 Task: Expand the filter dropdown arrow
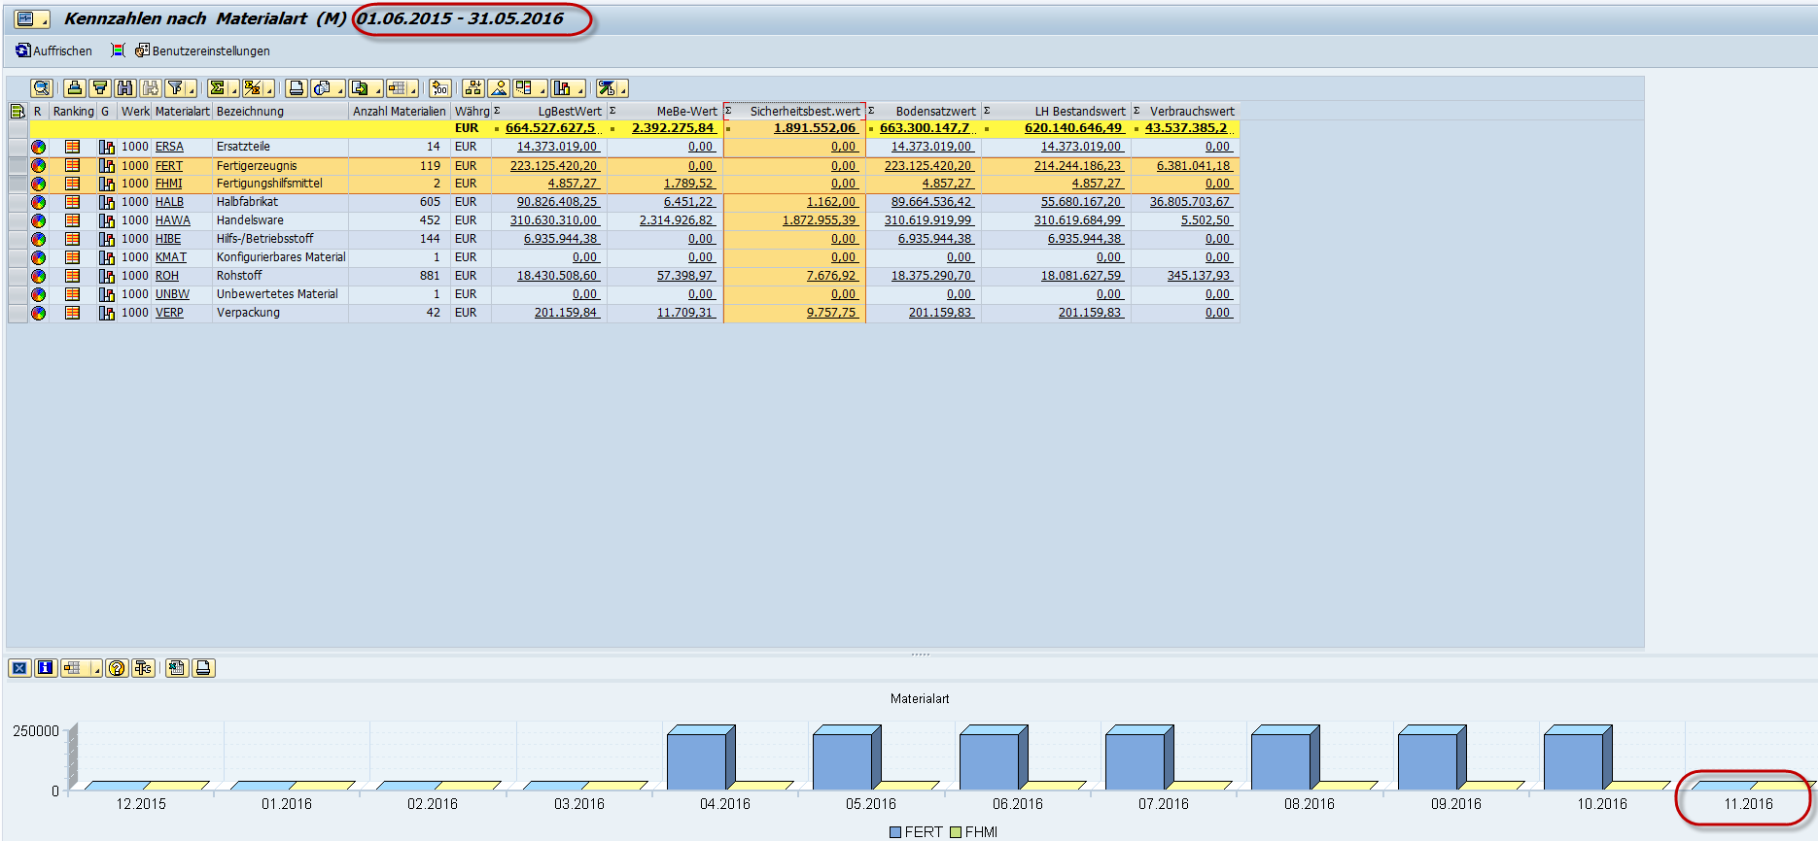[x=192, y=90]
